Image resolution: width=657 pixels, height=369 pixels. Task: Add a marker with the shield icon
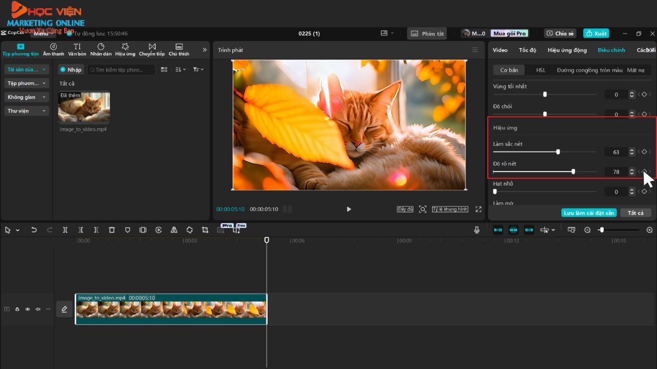tap(128, 230)
